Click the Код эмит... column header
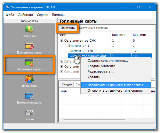The image size is (160, 133). pyautogui.click(x=142, y=35)
